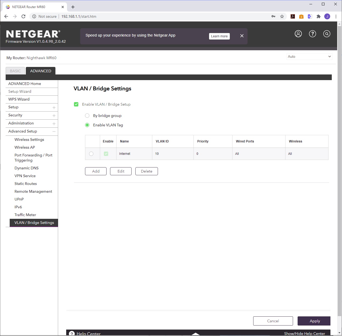Screen dimensions: 342x336
Task: Select VLAN / Bridge Settings menu item
Action: click(34, 223)
